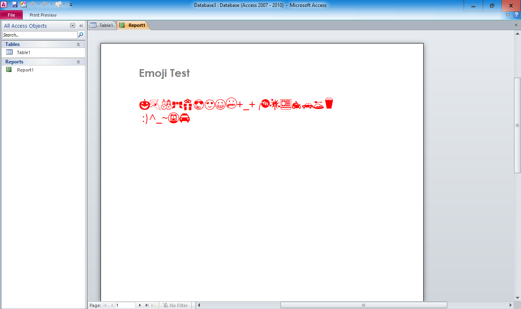Open the Undo history dropdown arrow
Image resolution: width=521 pixels, height=309 pixels.
tap(38, 5)
